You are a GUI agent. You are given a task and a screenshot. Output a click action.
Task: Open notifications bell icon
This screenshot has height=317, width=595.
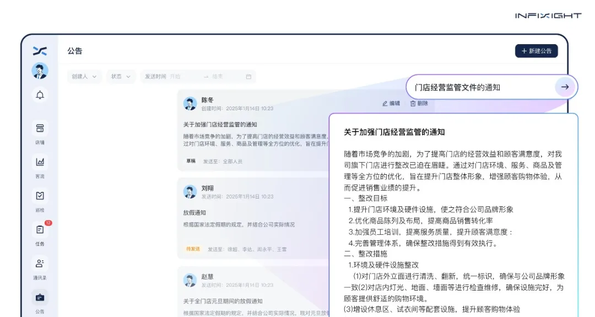click(40, 95)
